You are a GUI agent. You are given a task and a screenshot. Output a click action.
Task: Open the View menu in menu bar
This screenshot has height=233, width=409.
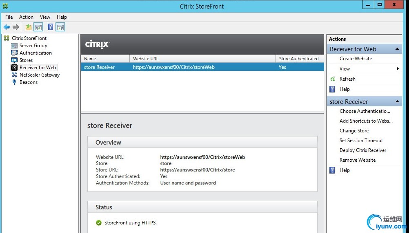coord(45,17)
